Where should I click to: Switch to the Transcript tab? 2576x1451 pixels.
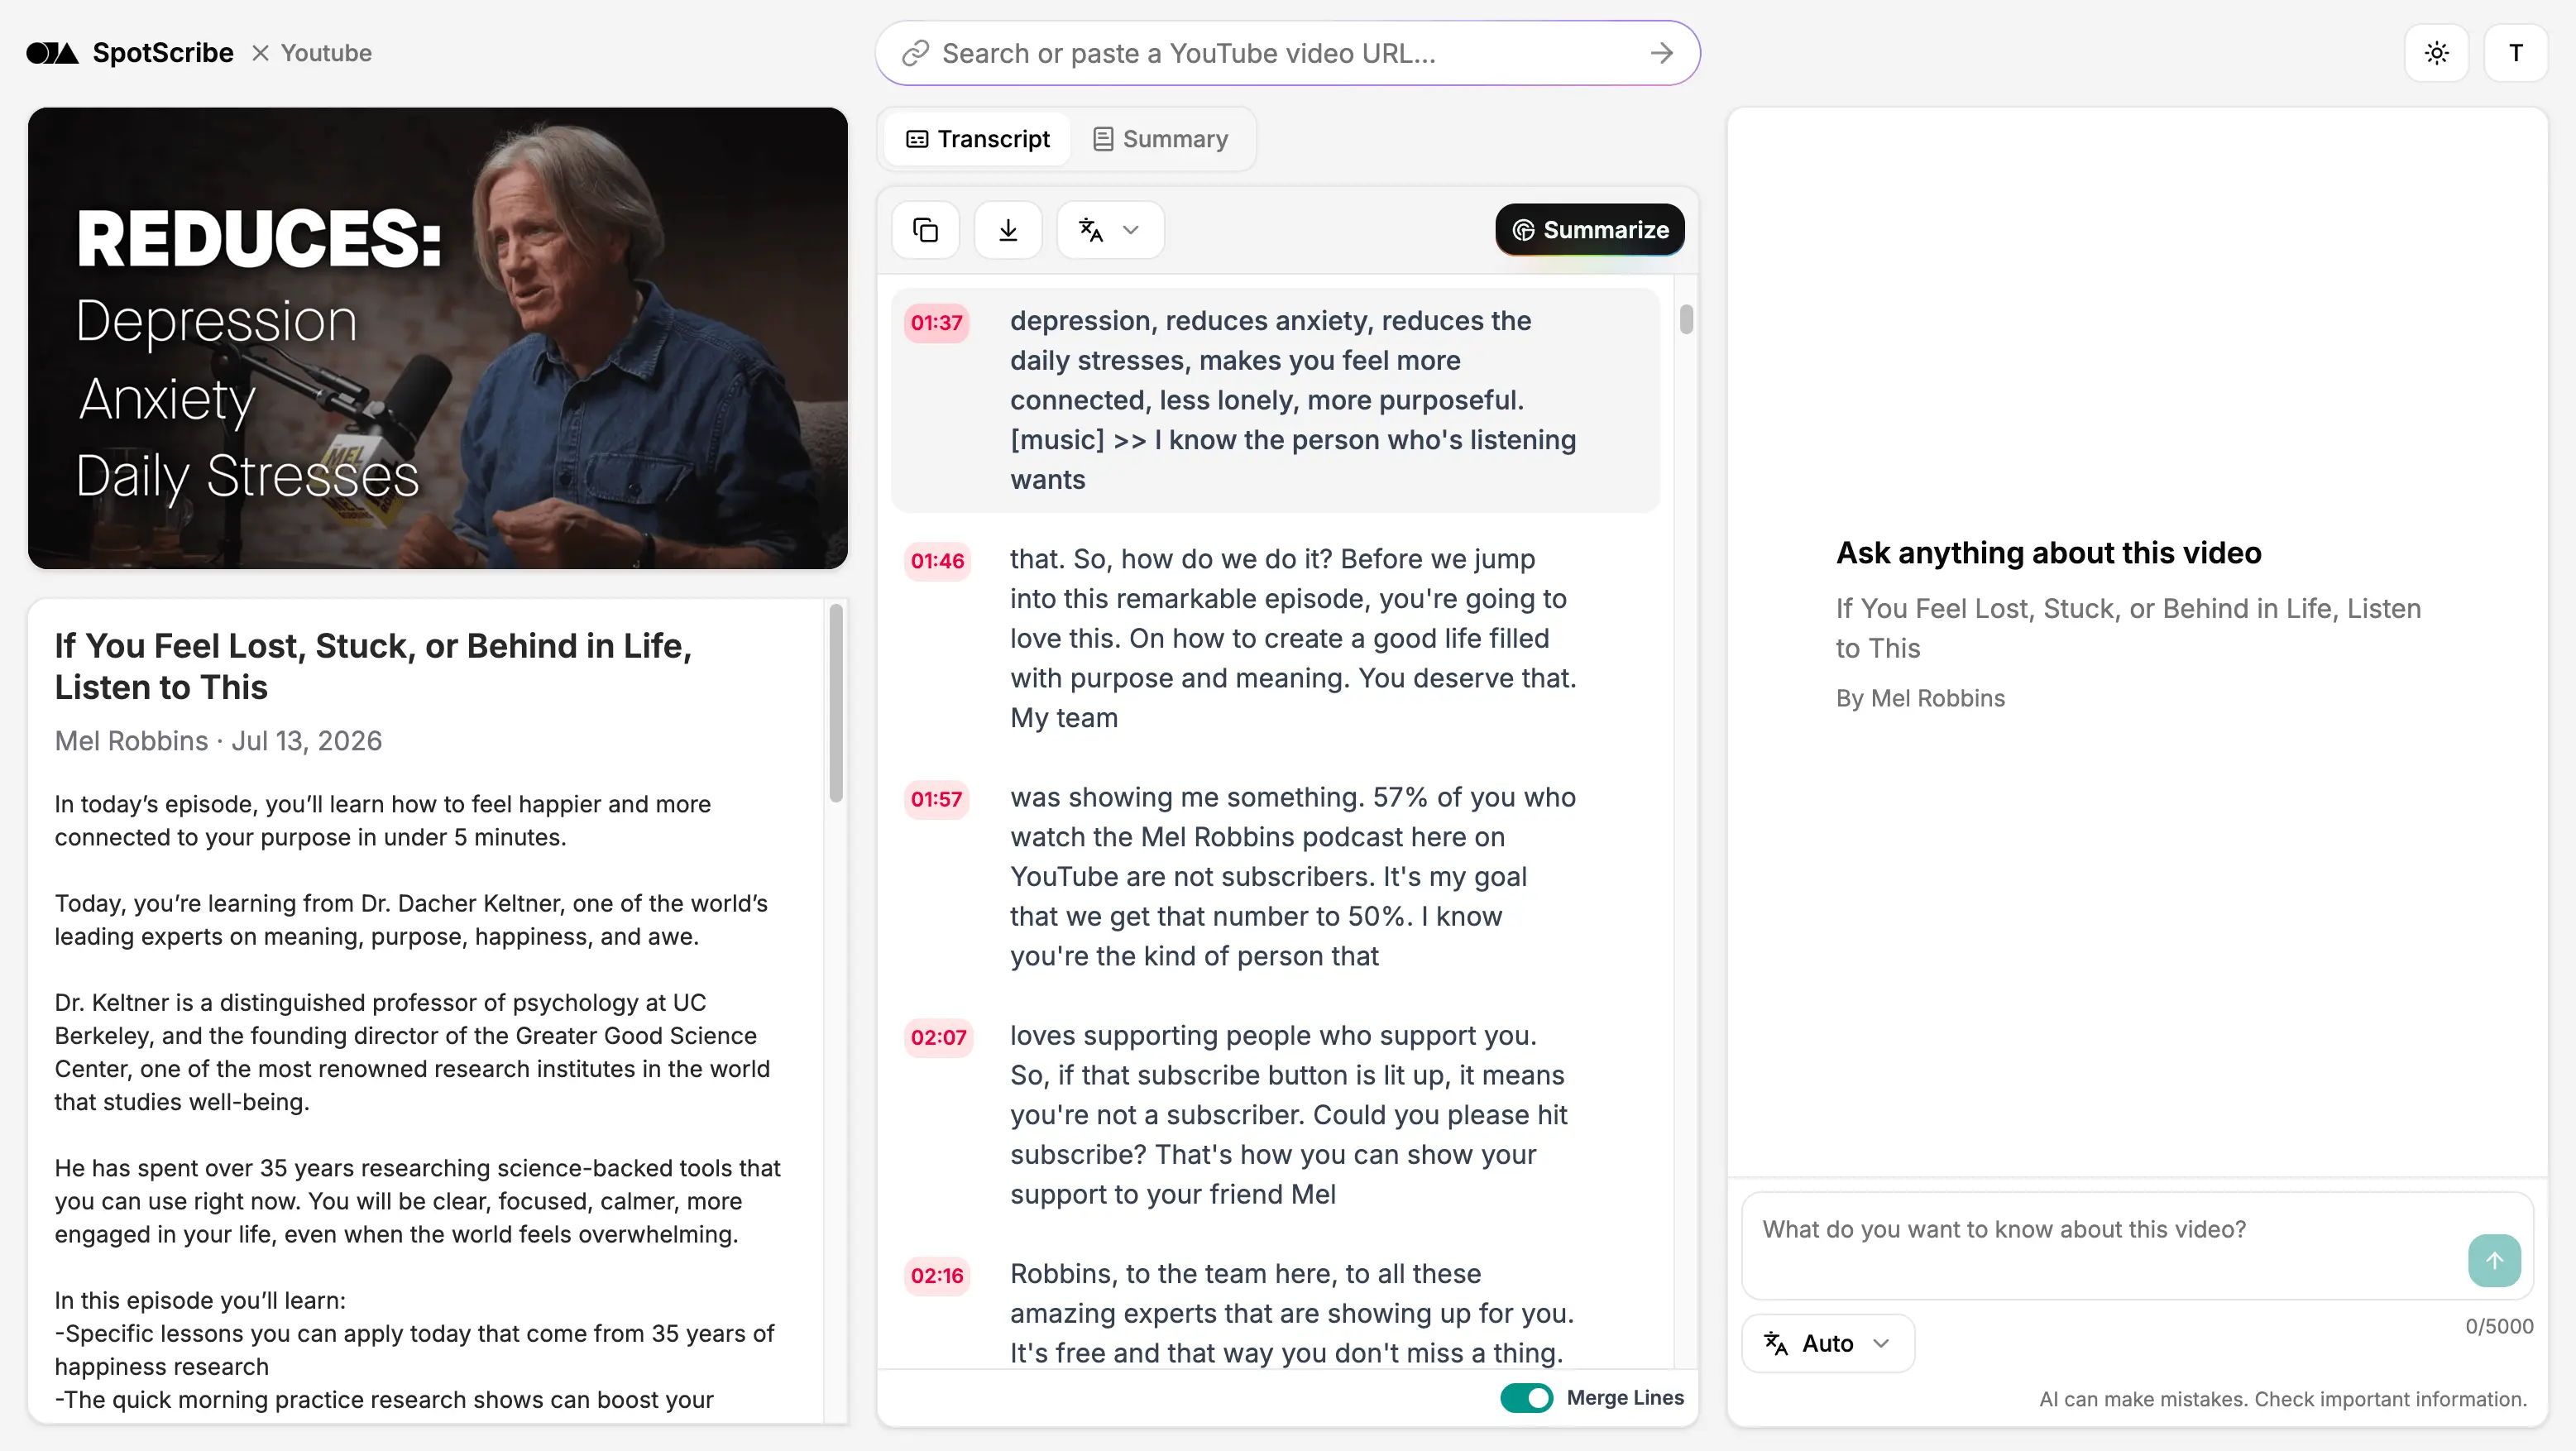point(978,139)
